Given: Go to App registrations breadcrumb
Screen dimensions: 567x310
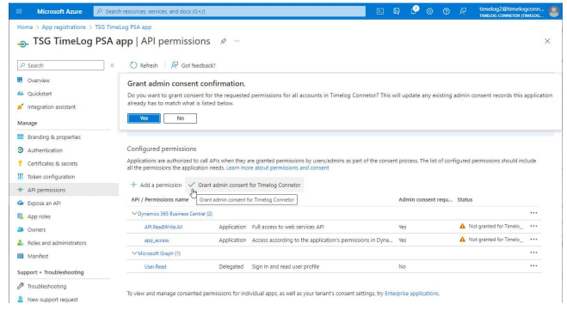Looking at the screenshot, I should [64, 27].
